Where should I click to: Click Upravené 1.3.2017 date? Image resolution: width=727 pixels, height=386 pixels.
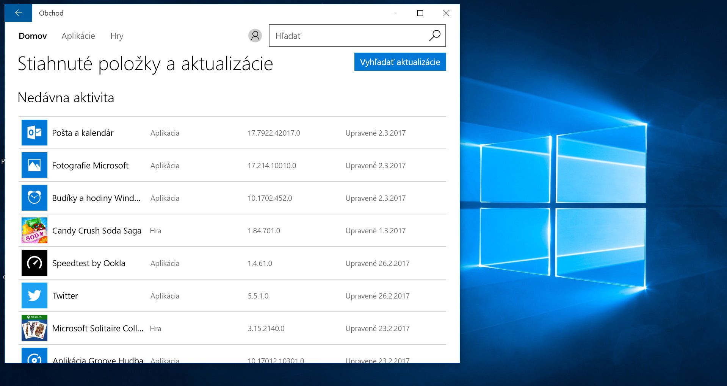click(375, 231)
